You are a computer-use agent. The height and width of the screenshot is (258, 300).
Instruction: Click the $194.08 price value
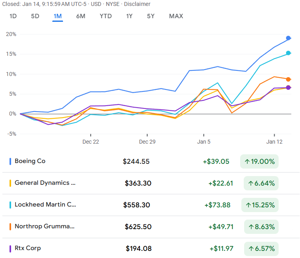point(139,249)
